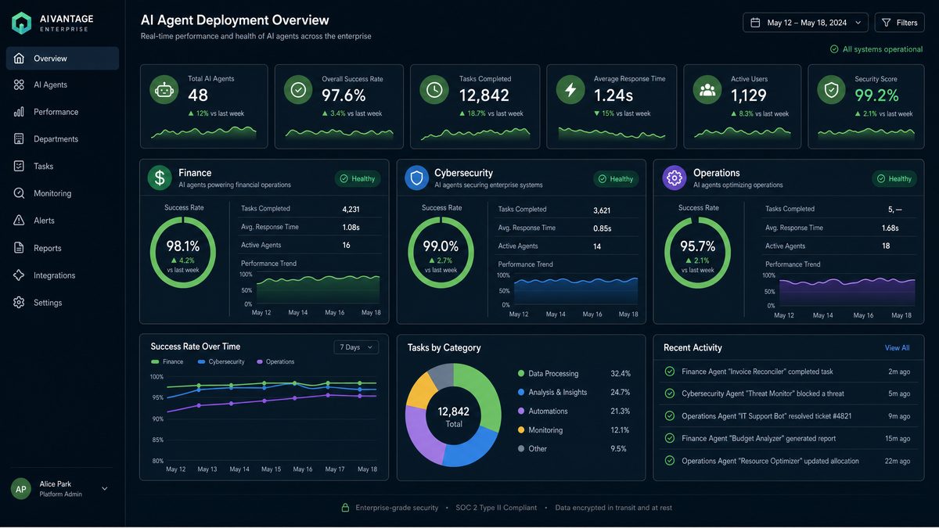Click the Cybersecurity shield icon
Image resolution: width=939 pixels, height=528 pixels.
coord(417,178)
